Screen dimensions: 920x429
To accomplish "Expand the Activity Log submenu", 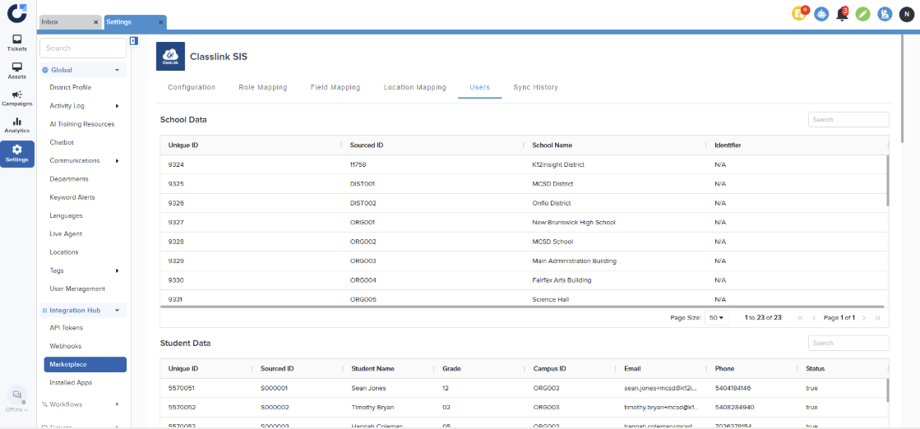I will 117,106.
